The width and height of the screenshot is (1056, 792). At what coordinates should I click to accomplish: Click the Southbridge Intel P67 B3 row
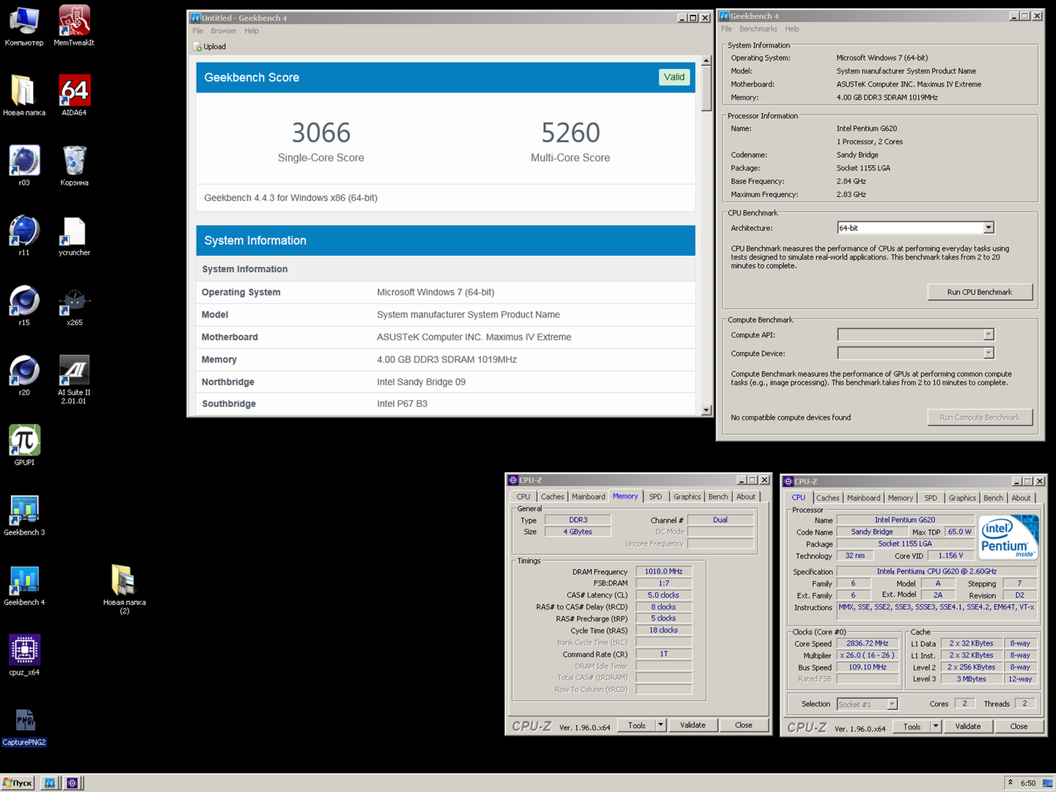(x=446, y=403)
